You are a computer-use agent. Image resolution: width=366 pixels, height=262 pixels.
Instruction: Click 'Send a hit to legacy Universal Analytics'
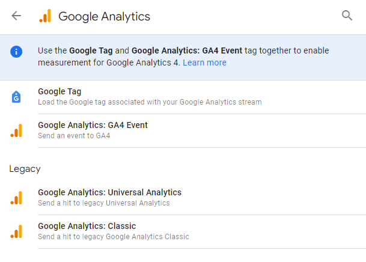click(x=104, y=203)
